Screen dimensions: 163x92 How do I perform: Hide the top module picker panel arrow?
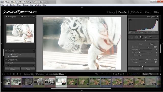(x=82, y=7)
